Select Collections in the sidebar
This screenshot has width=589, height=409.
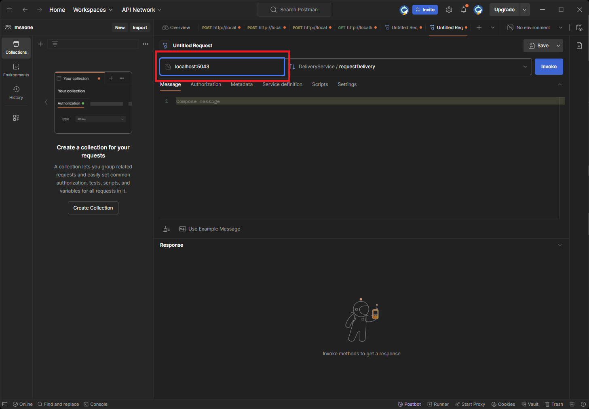click(x=16, y=48)
